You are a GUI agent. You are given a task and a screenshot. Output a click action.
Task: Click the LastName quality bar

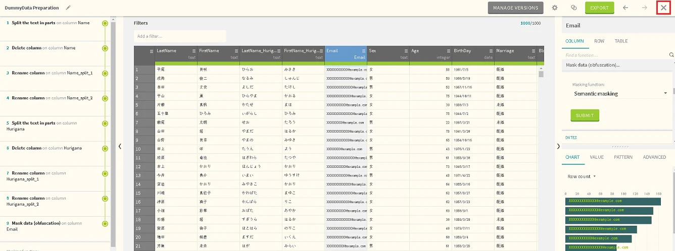(x=176, y=63)
